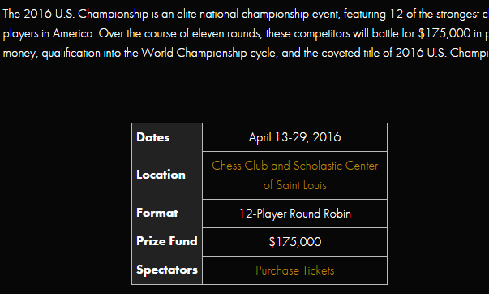Click the April 13-29, 2016 cell

294,137
